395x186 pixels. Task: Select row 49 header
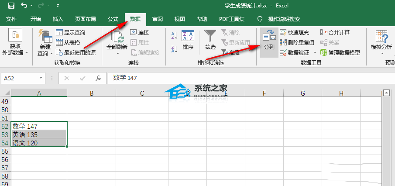[5, 102]
